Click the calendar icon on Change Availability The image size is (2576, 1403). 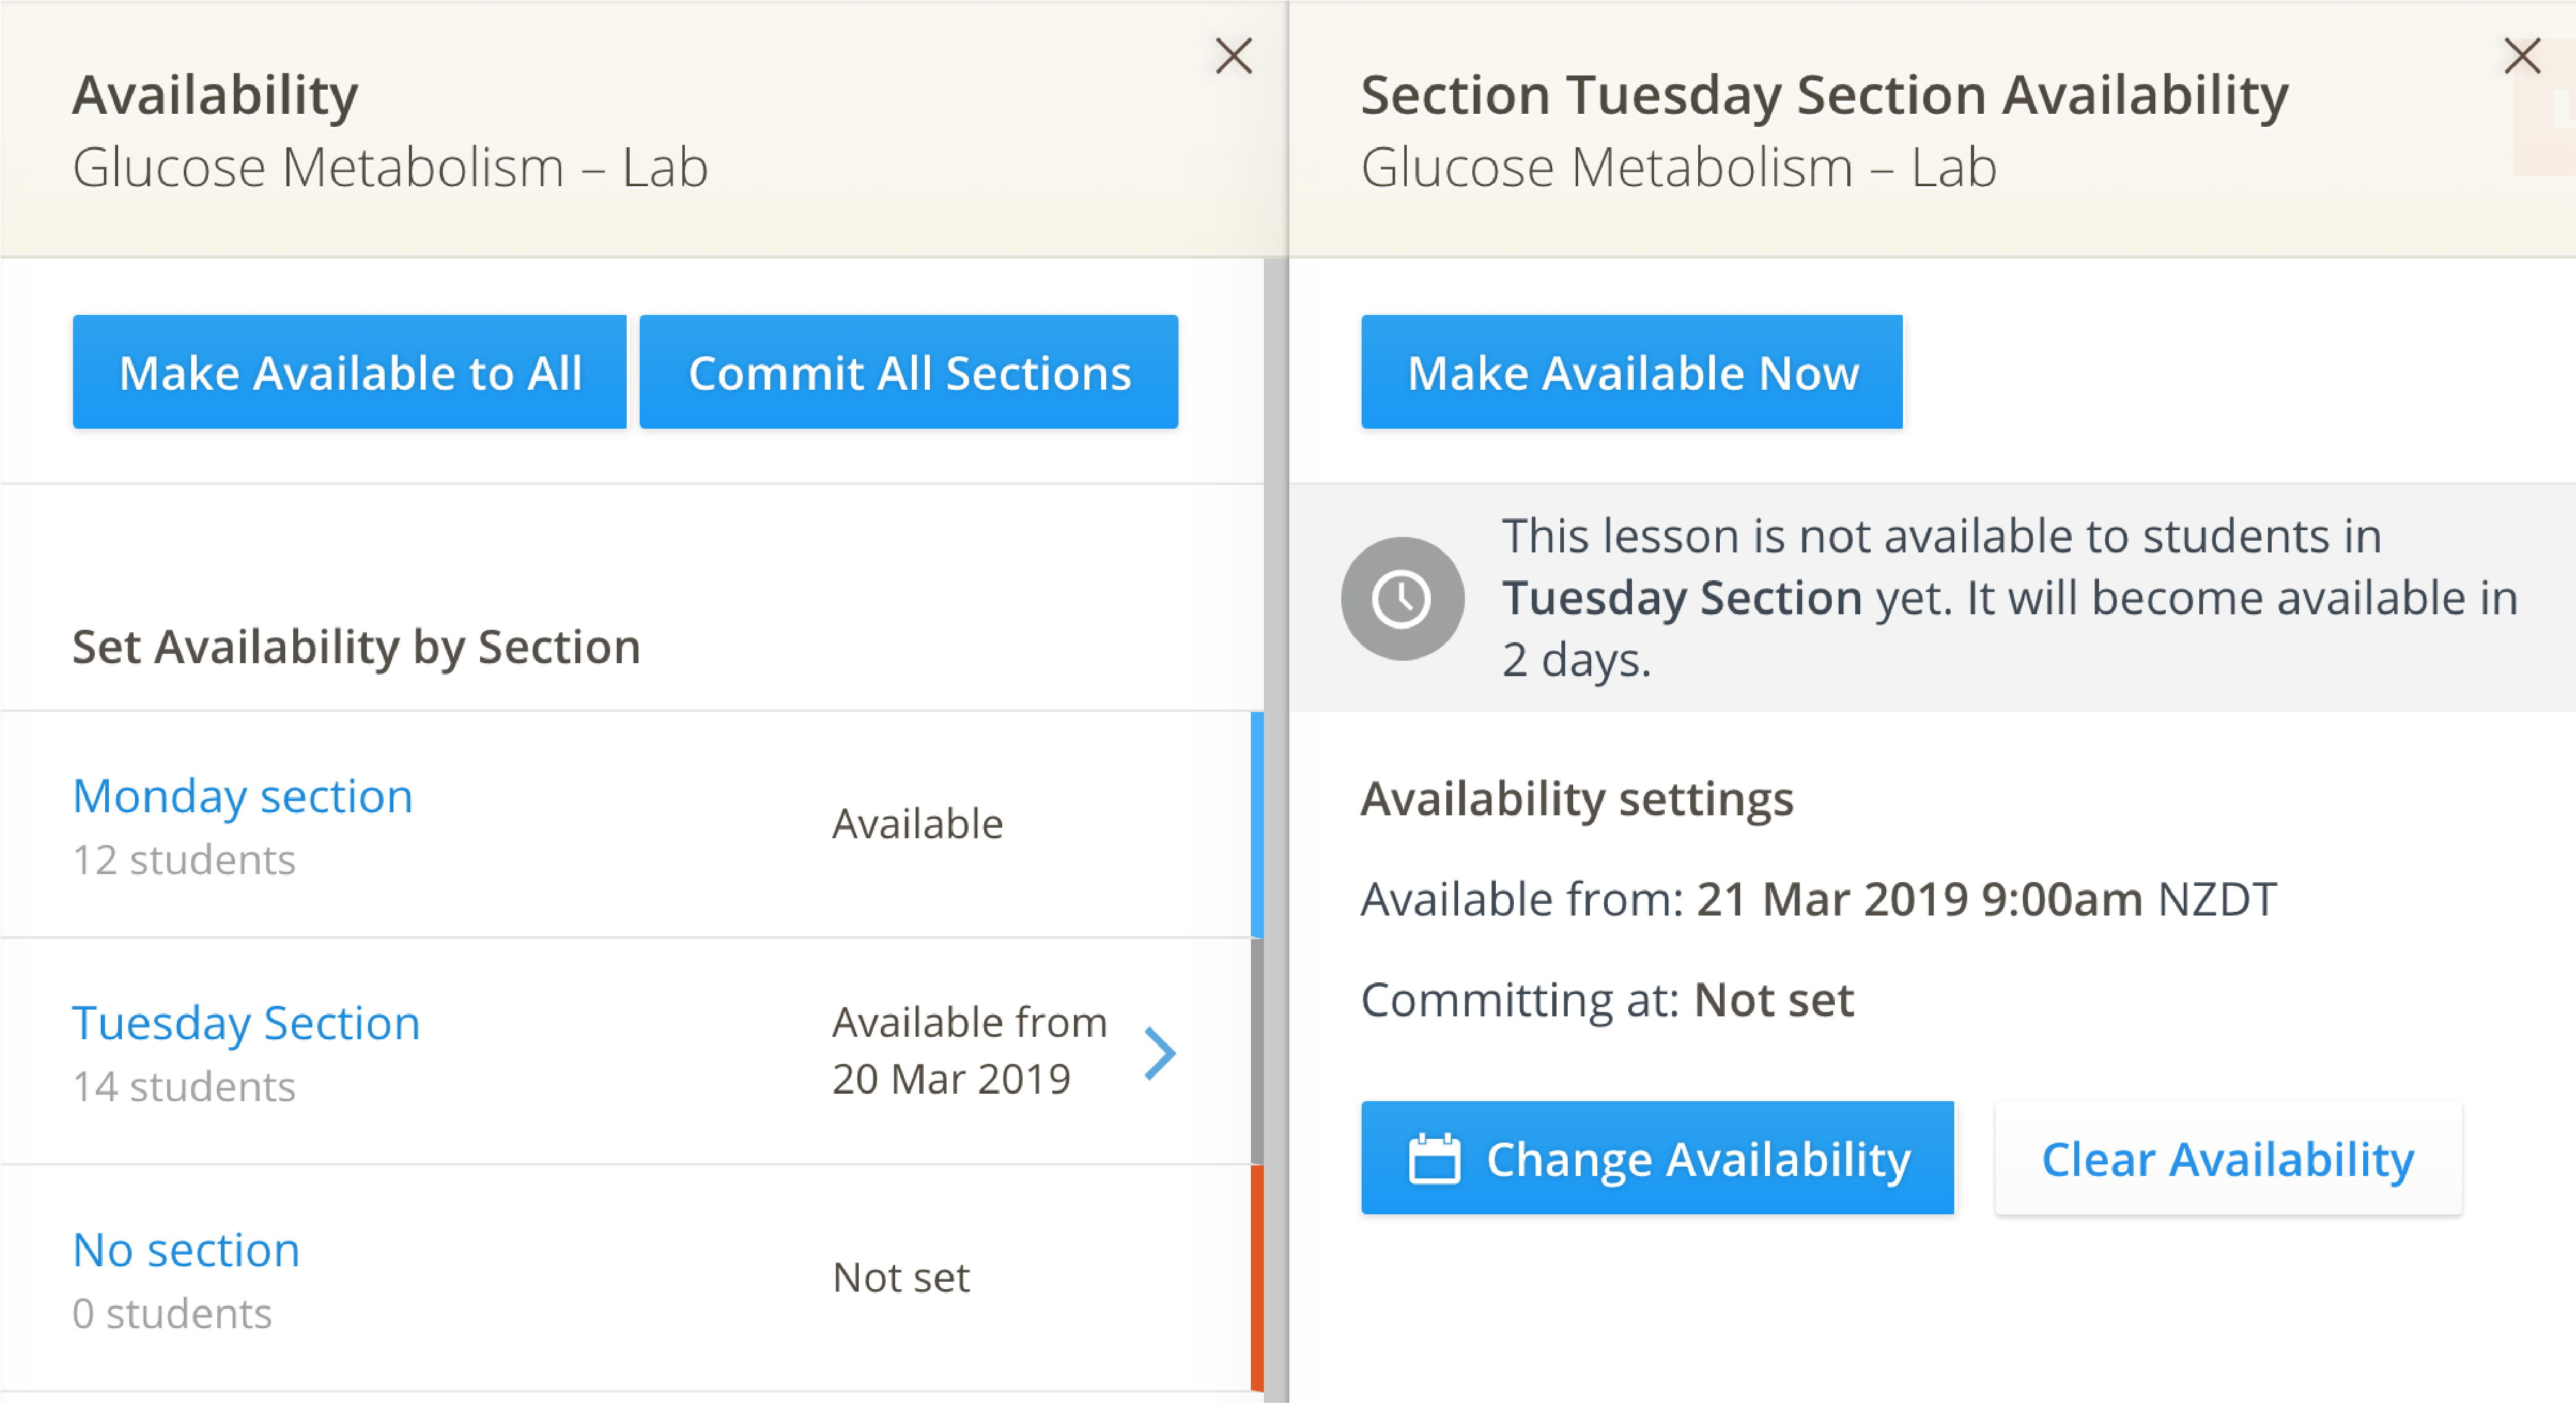[x=1433, y=1159]
